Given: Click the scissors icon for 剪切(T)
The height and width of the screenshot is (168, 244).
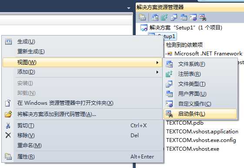Looking at the screenshot, I should click(8, 126).
